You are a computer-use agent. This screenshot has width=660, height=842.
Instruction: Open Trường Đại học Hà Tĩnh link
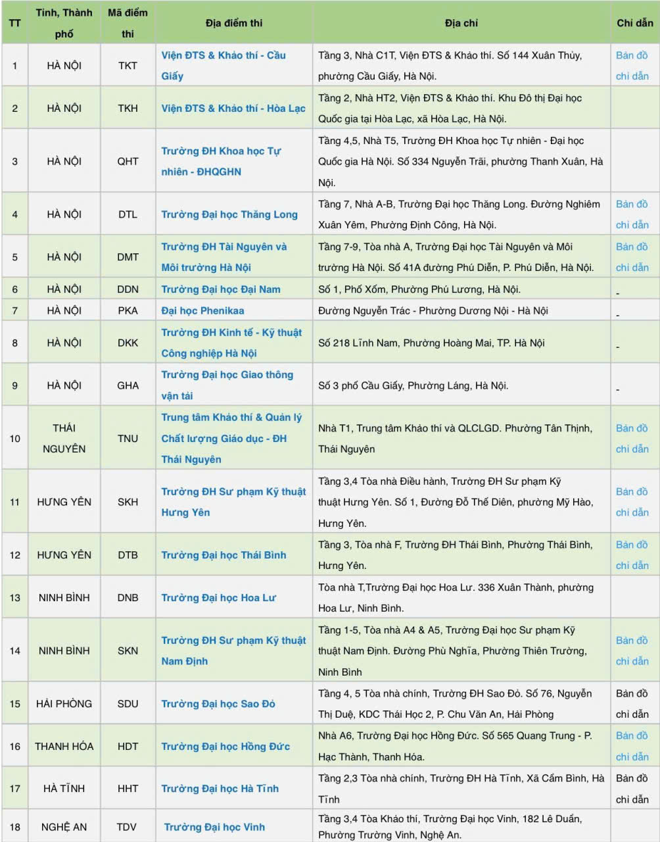[220, 789]
